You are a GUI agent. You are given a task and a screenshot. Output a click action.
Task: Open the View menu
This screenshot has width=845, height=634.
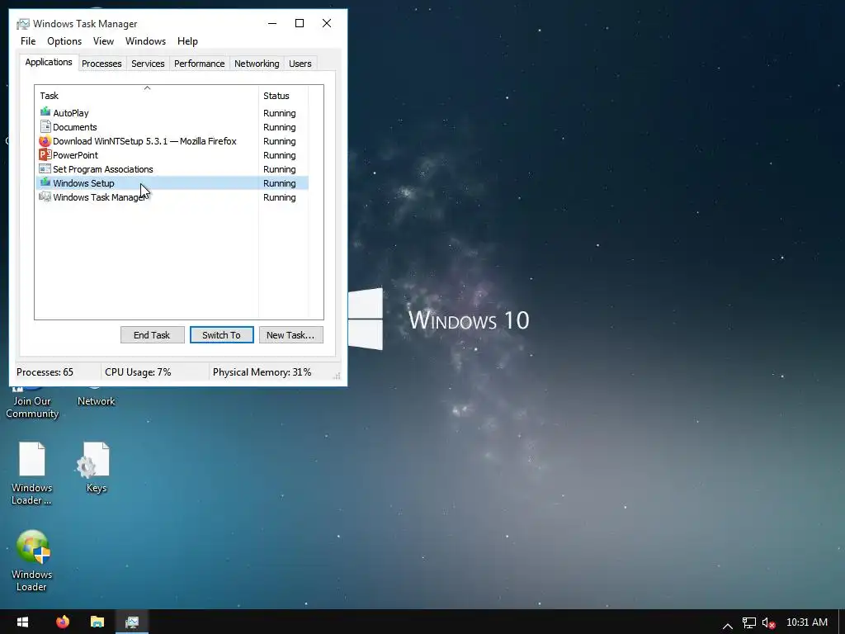pyautogui.click(x=103, y=41)
